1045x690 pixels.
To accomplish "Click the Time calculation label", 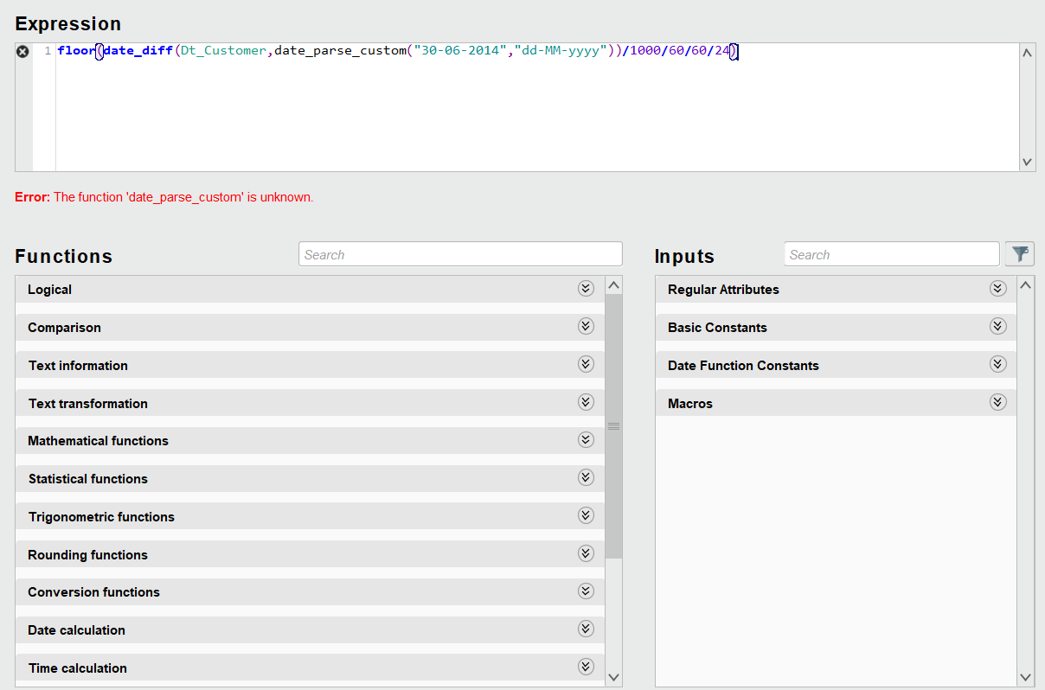I will (77, 668).
